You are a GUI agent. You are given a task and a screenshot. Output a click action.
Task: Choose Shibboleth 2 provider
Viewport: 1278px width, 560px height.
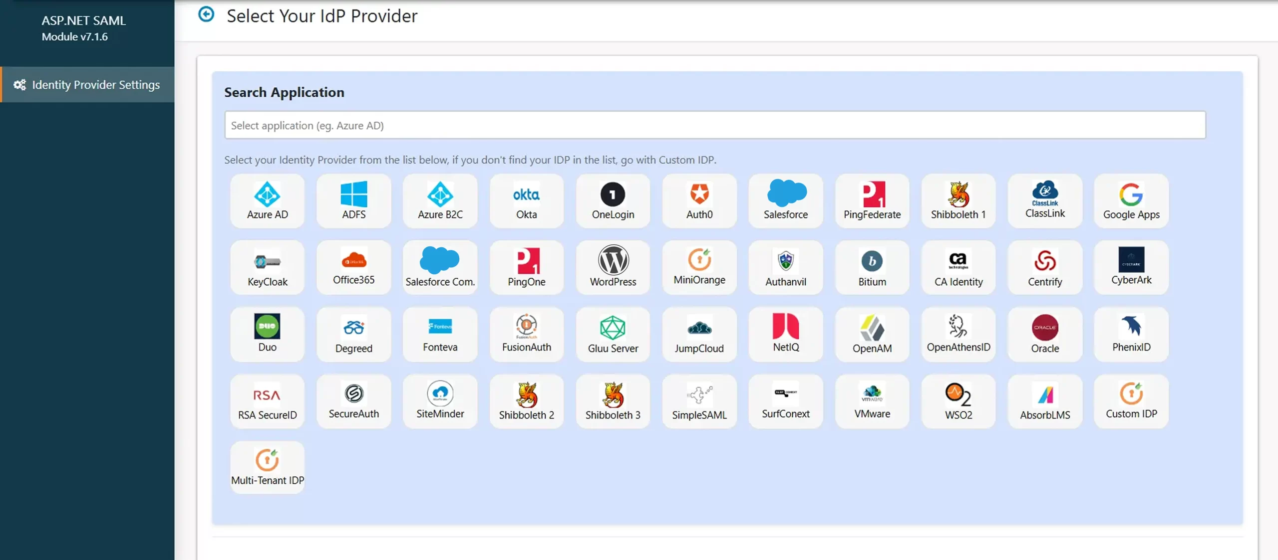pos(526,401)
